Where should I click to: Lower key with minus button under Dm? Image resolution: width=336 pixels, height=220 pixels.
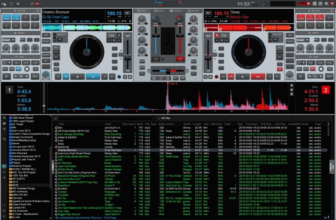tap(109, 40)
